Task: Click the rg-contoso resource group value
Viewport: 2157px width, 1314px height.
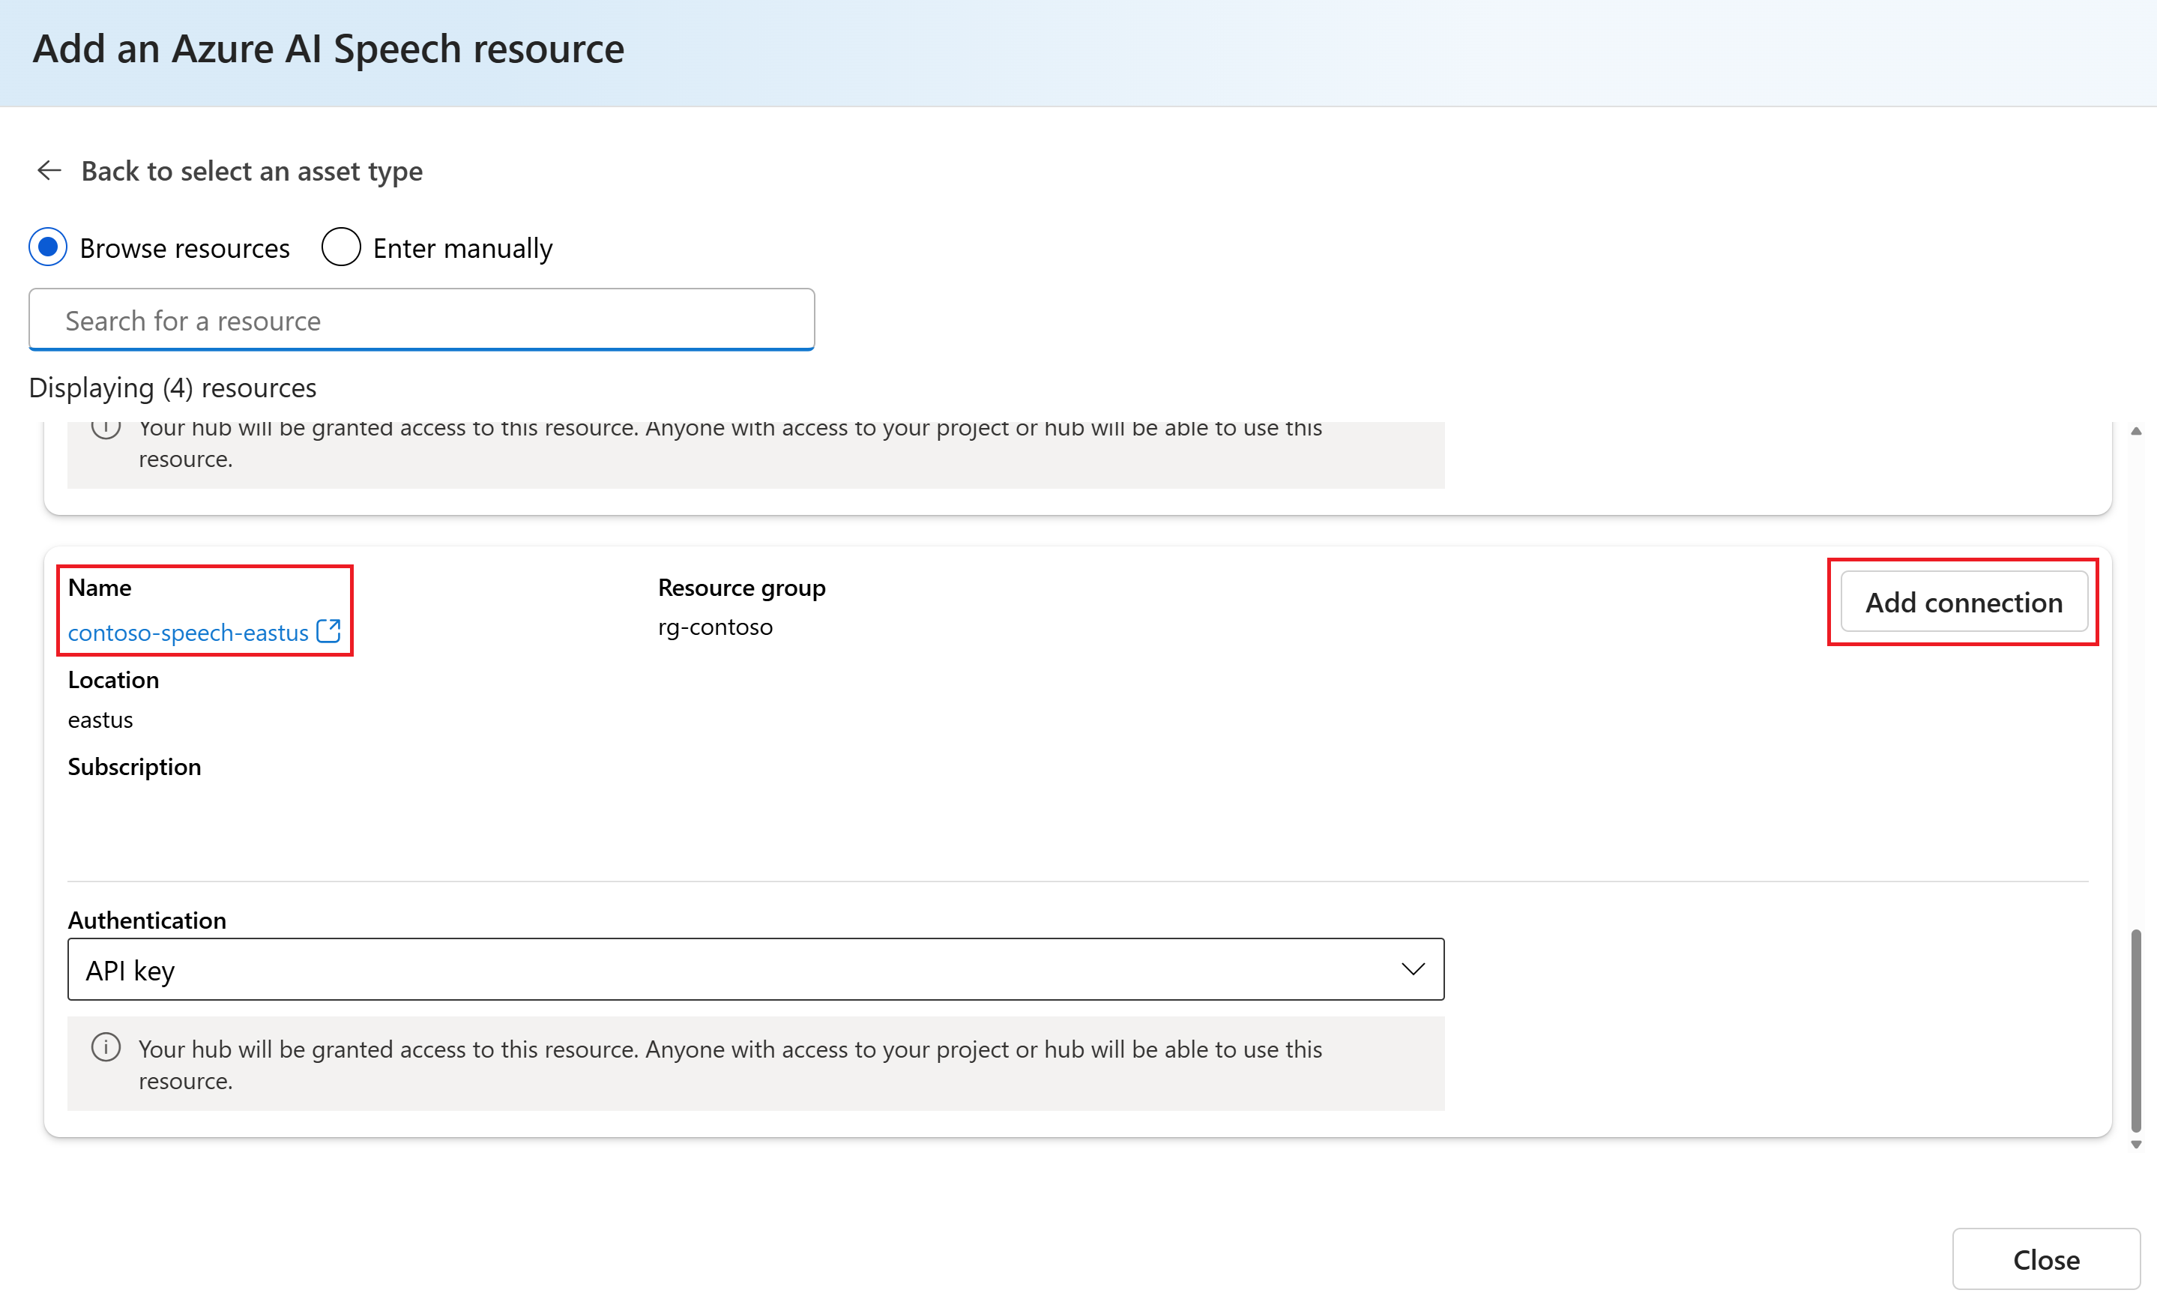Action: tap(714, 627)
